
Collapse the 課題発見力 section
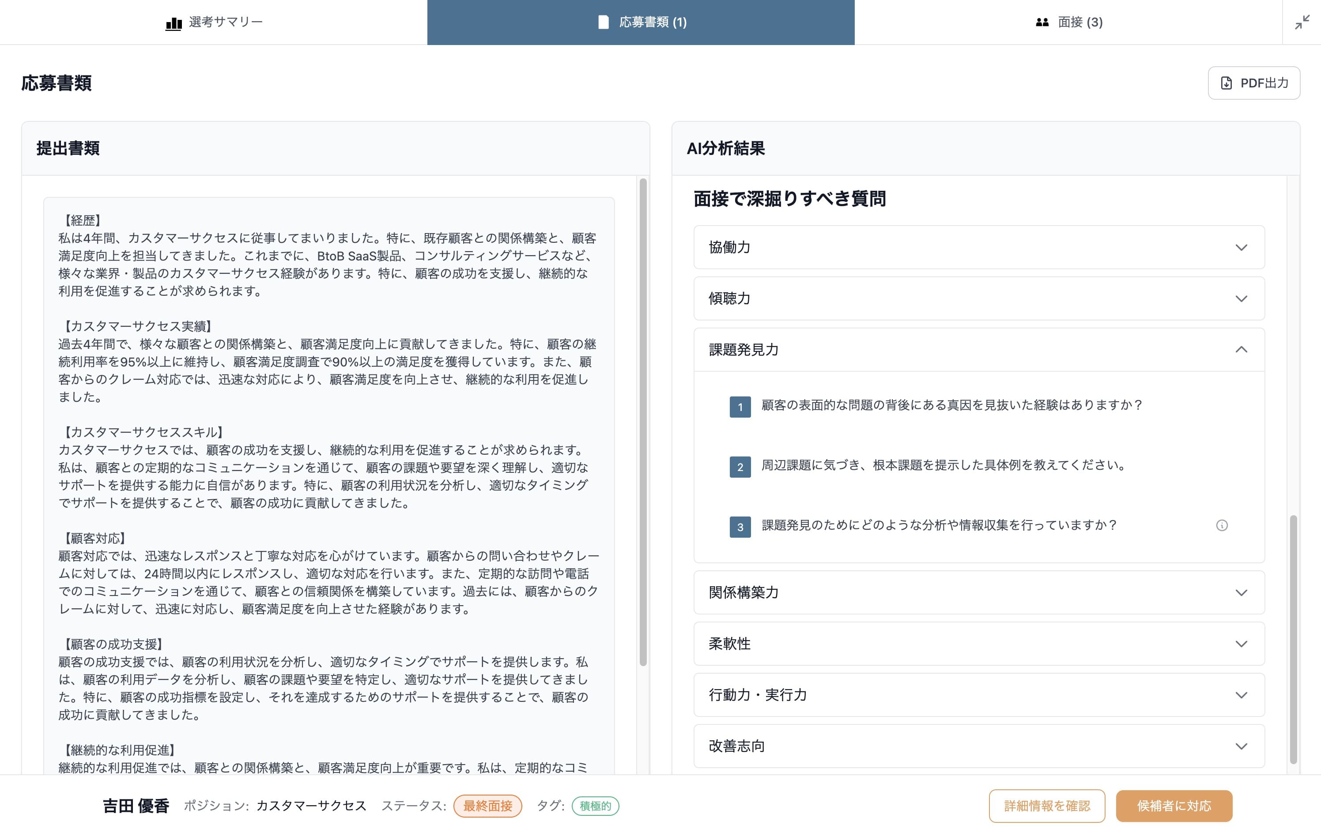pos(979,350)
